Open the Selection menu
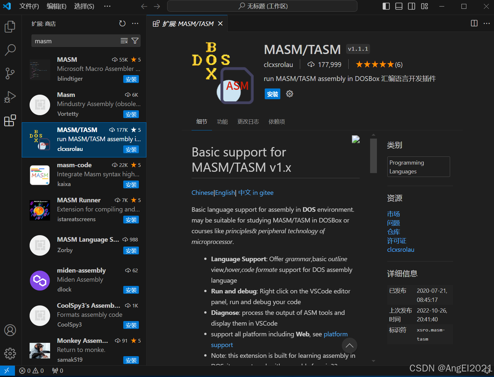494x377 pixels. (x=84, y=6)
